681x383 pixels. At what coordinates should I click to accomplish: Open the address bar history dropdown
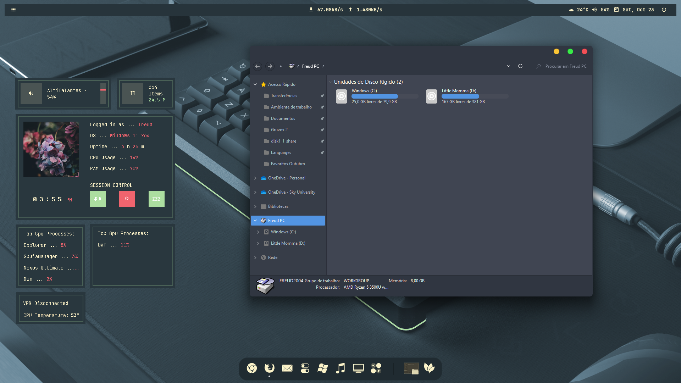pyautogui.click(x=509, y=66)
